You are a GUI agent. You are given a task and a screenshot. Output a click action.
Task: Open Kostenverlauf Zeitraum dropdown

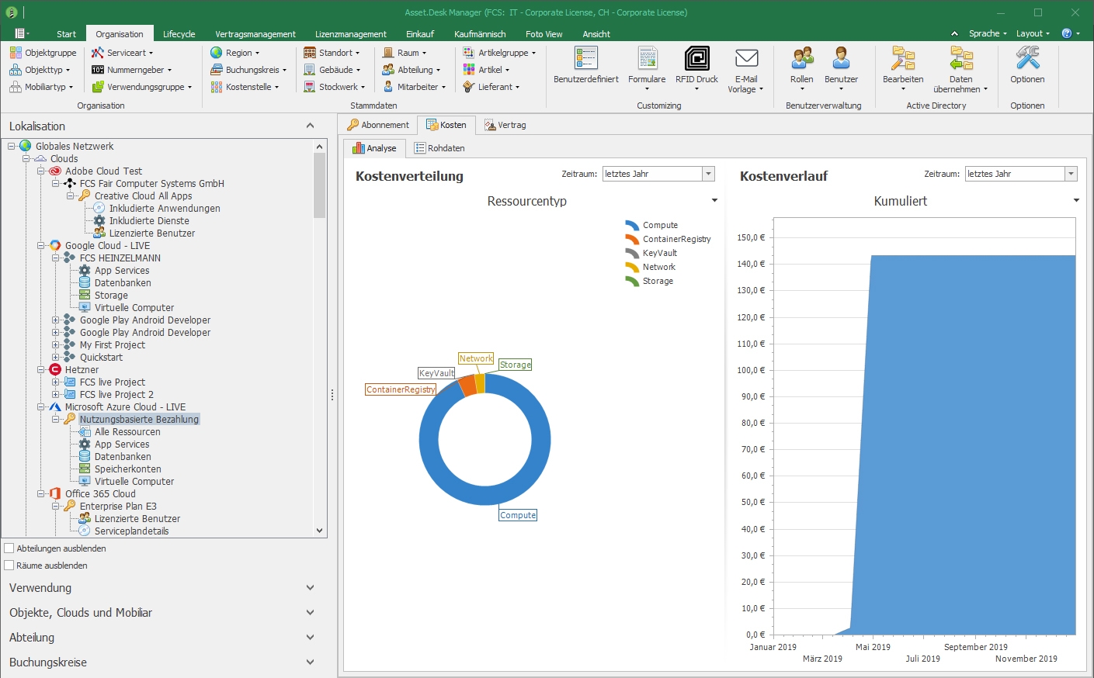click(x=1071, y=174)
